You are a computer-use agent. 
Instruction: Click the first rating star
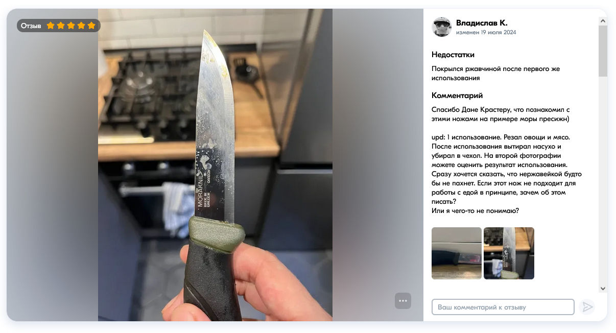pos(51,26)
